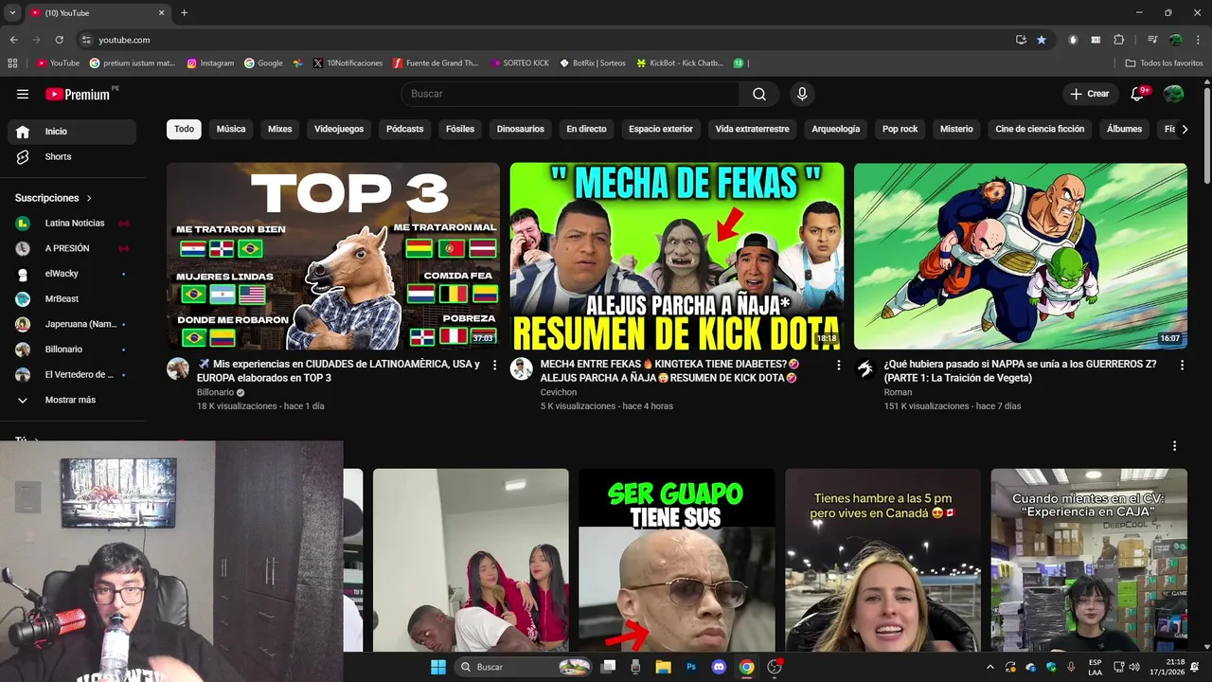Open the Latina Noticias subscription
The image size is (1212, 682).
(x=72, y=224)
